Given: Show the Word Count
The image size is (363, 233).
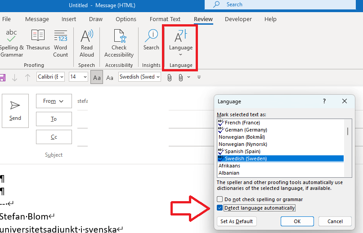Looking at the screenshot, I should click(60, 43).
